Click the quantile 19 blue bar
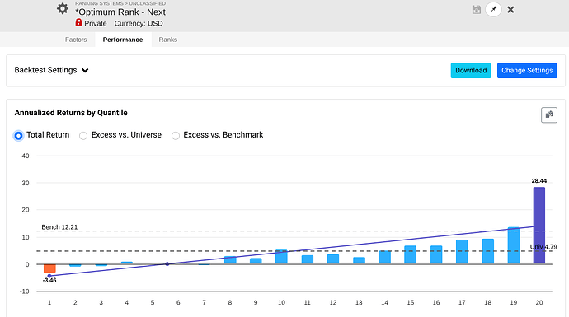This screenshot has height=317, width=569. [514, 245]
